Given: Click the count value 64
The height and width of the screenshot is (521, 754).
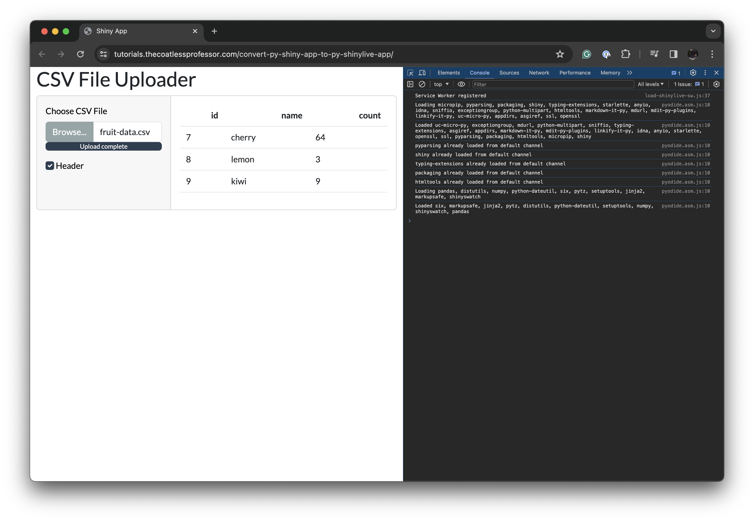Looking at the screenshot, I should pos(320,137).
